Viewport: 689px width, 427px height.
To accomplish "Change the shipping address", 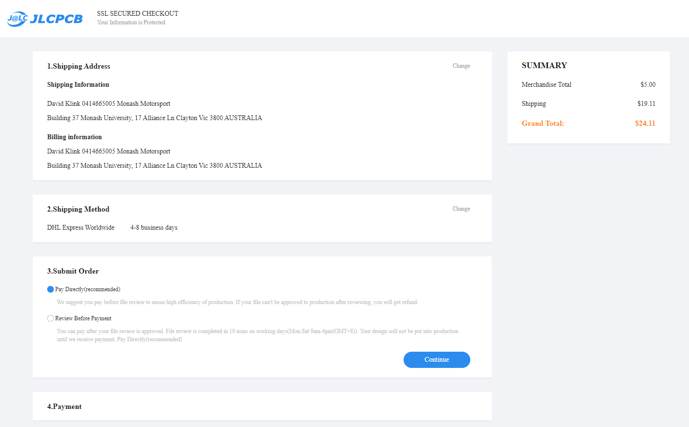I will 461,66.
